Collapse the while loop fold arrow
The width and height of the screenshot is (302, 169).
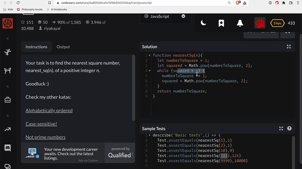150,71
